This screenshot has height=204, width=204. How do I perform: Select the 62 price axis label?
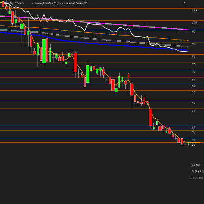coord(194,86)
